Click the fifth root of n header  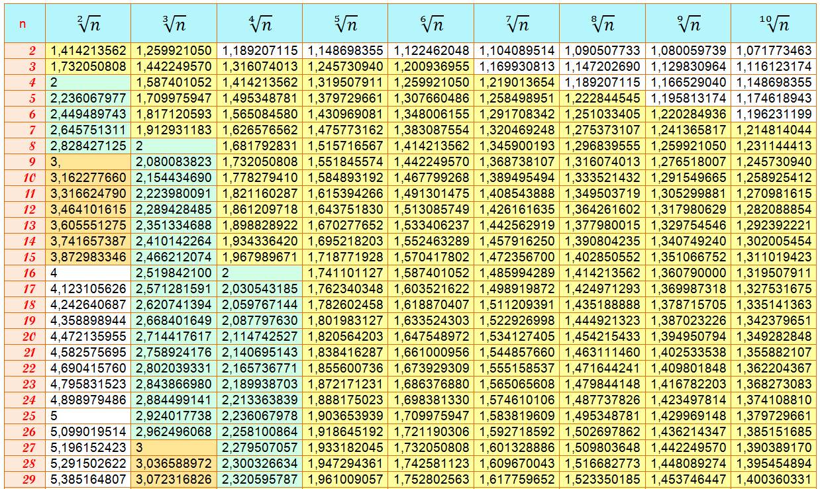tap(345, 24)
